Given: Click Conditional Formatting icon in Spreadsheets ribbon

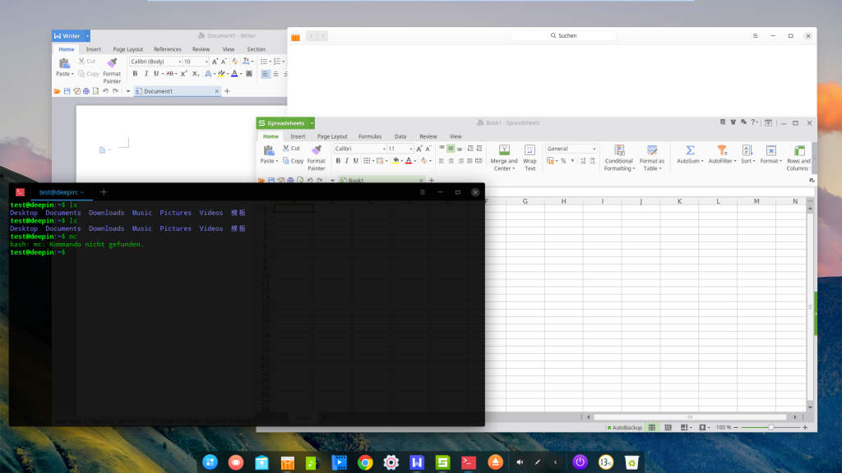Looking at the screenshot, I should (x=619, y=150).
